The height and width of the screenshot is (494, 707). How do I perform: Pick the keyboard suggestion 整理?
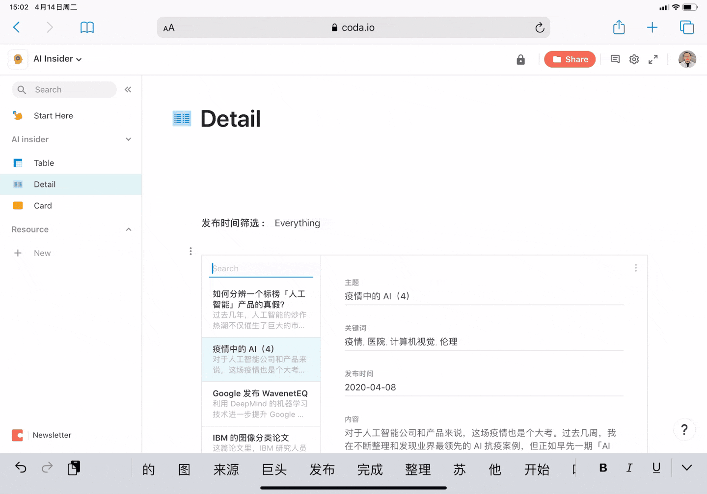coord(418,469)
